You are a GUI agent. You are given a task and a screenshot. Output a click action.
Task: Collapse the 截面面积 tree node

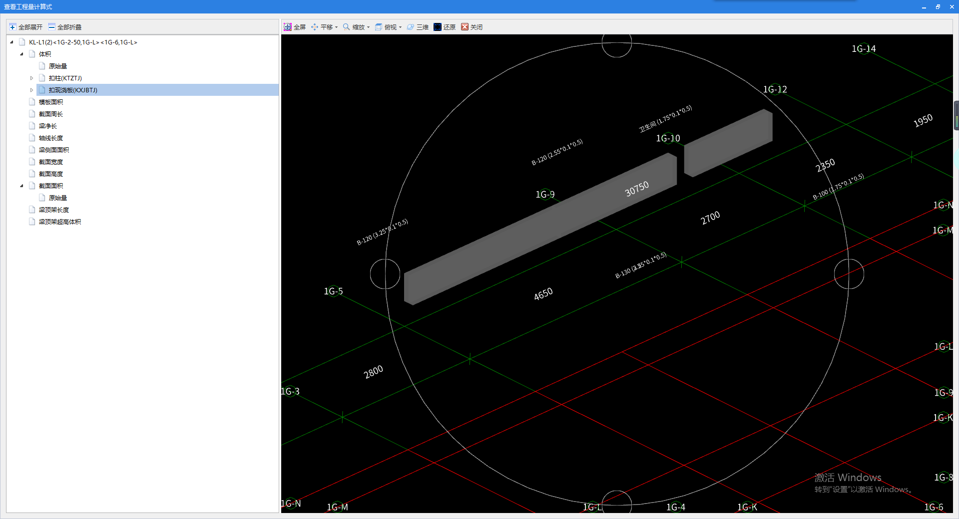pos(22,186)
